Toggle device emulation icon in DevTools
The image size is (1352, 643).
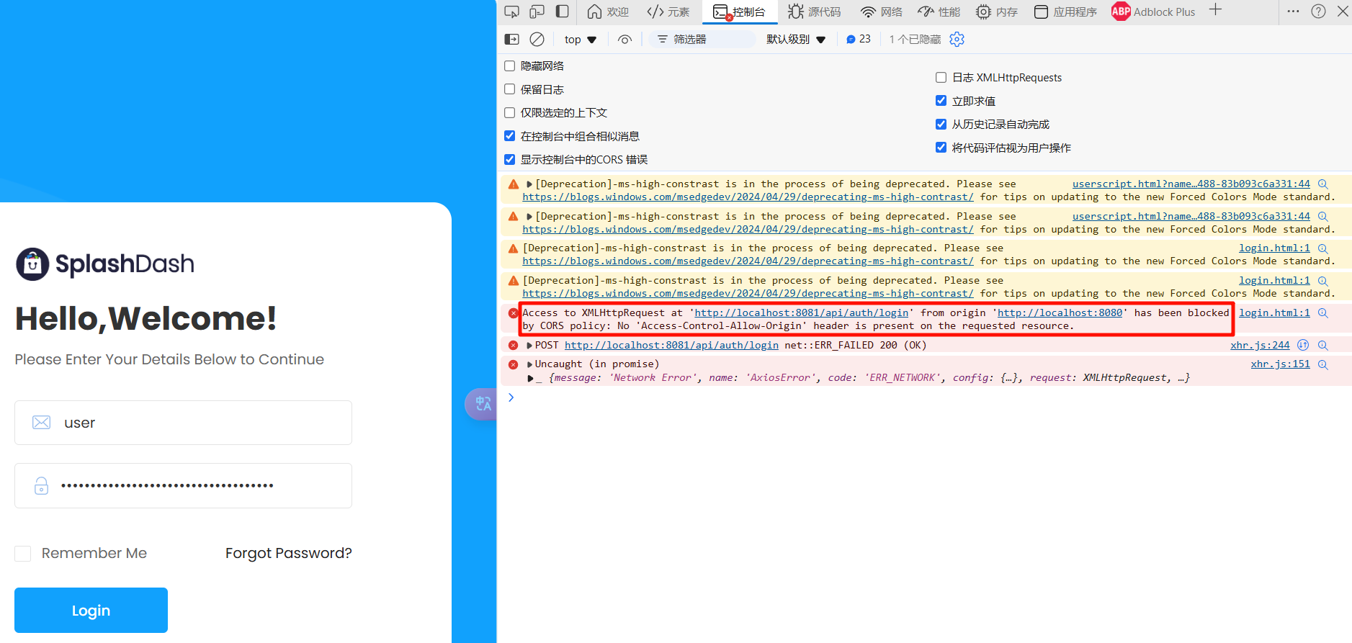tap(537, 12)
